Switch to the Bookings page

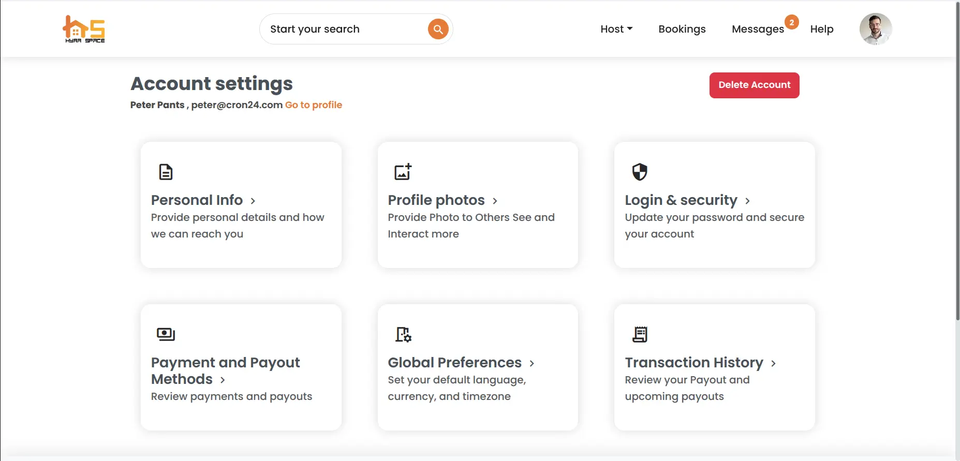pos(682,29)
